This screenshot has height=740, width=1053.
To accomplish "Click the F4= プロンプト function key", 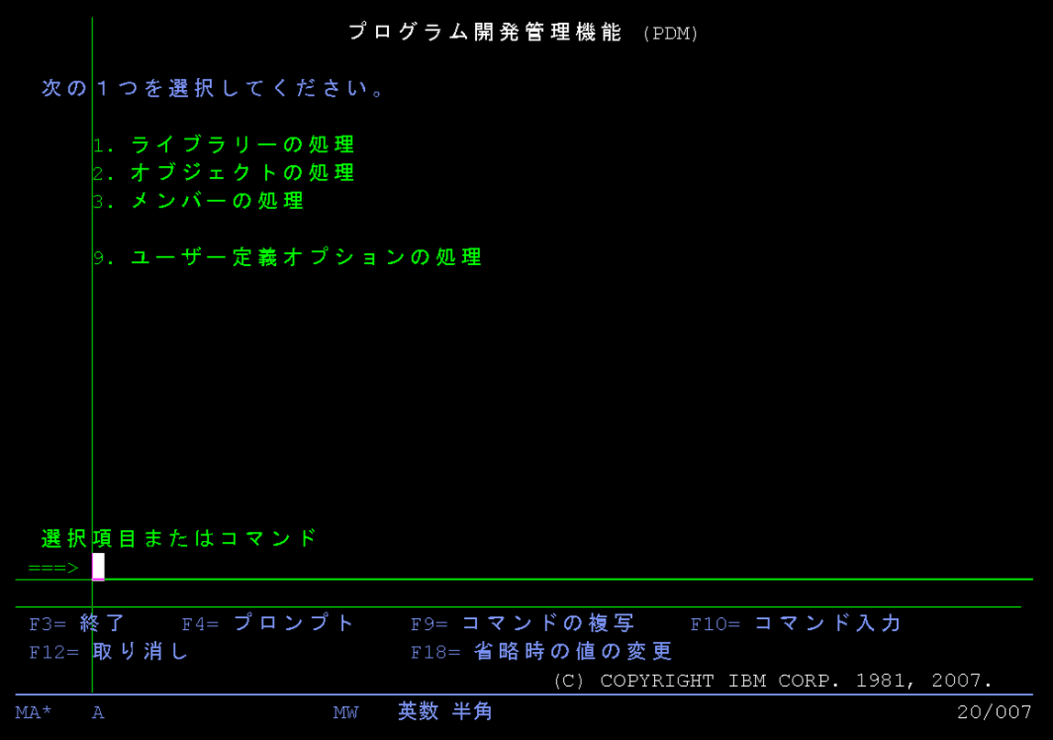I will [268, 624].
